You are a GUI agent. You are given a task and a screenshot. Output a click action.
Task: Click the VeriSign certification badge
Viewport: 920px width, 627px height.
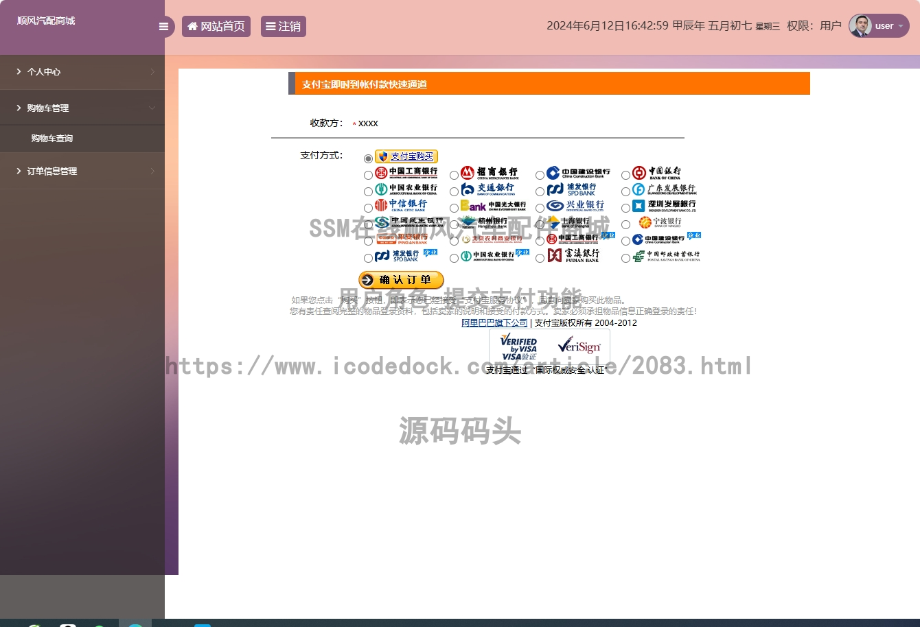tap(579, 345)
